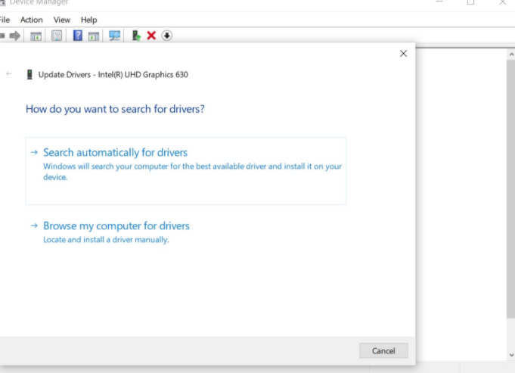
Task: Click the Show/Hide Console Tree toolbar icon
Action: tap(36, 36)
